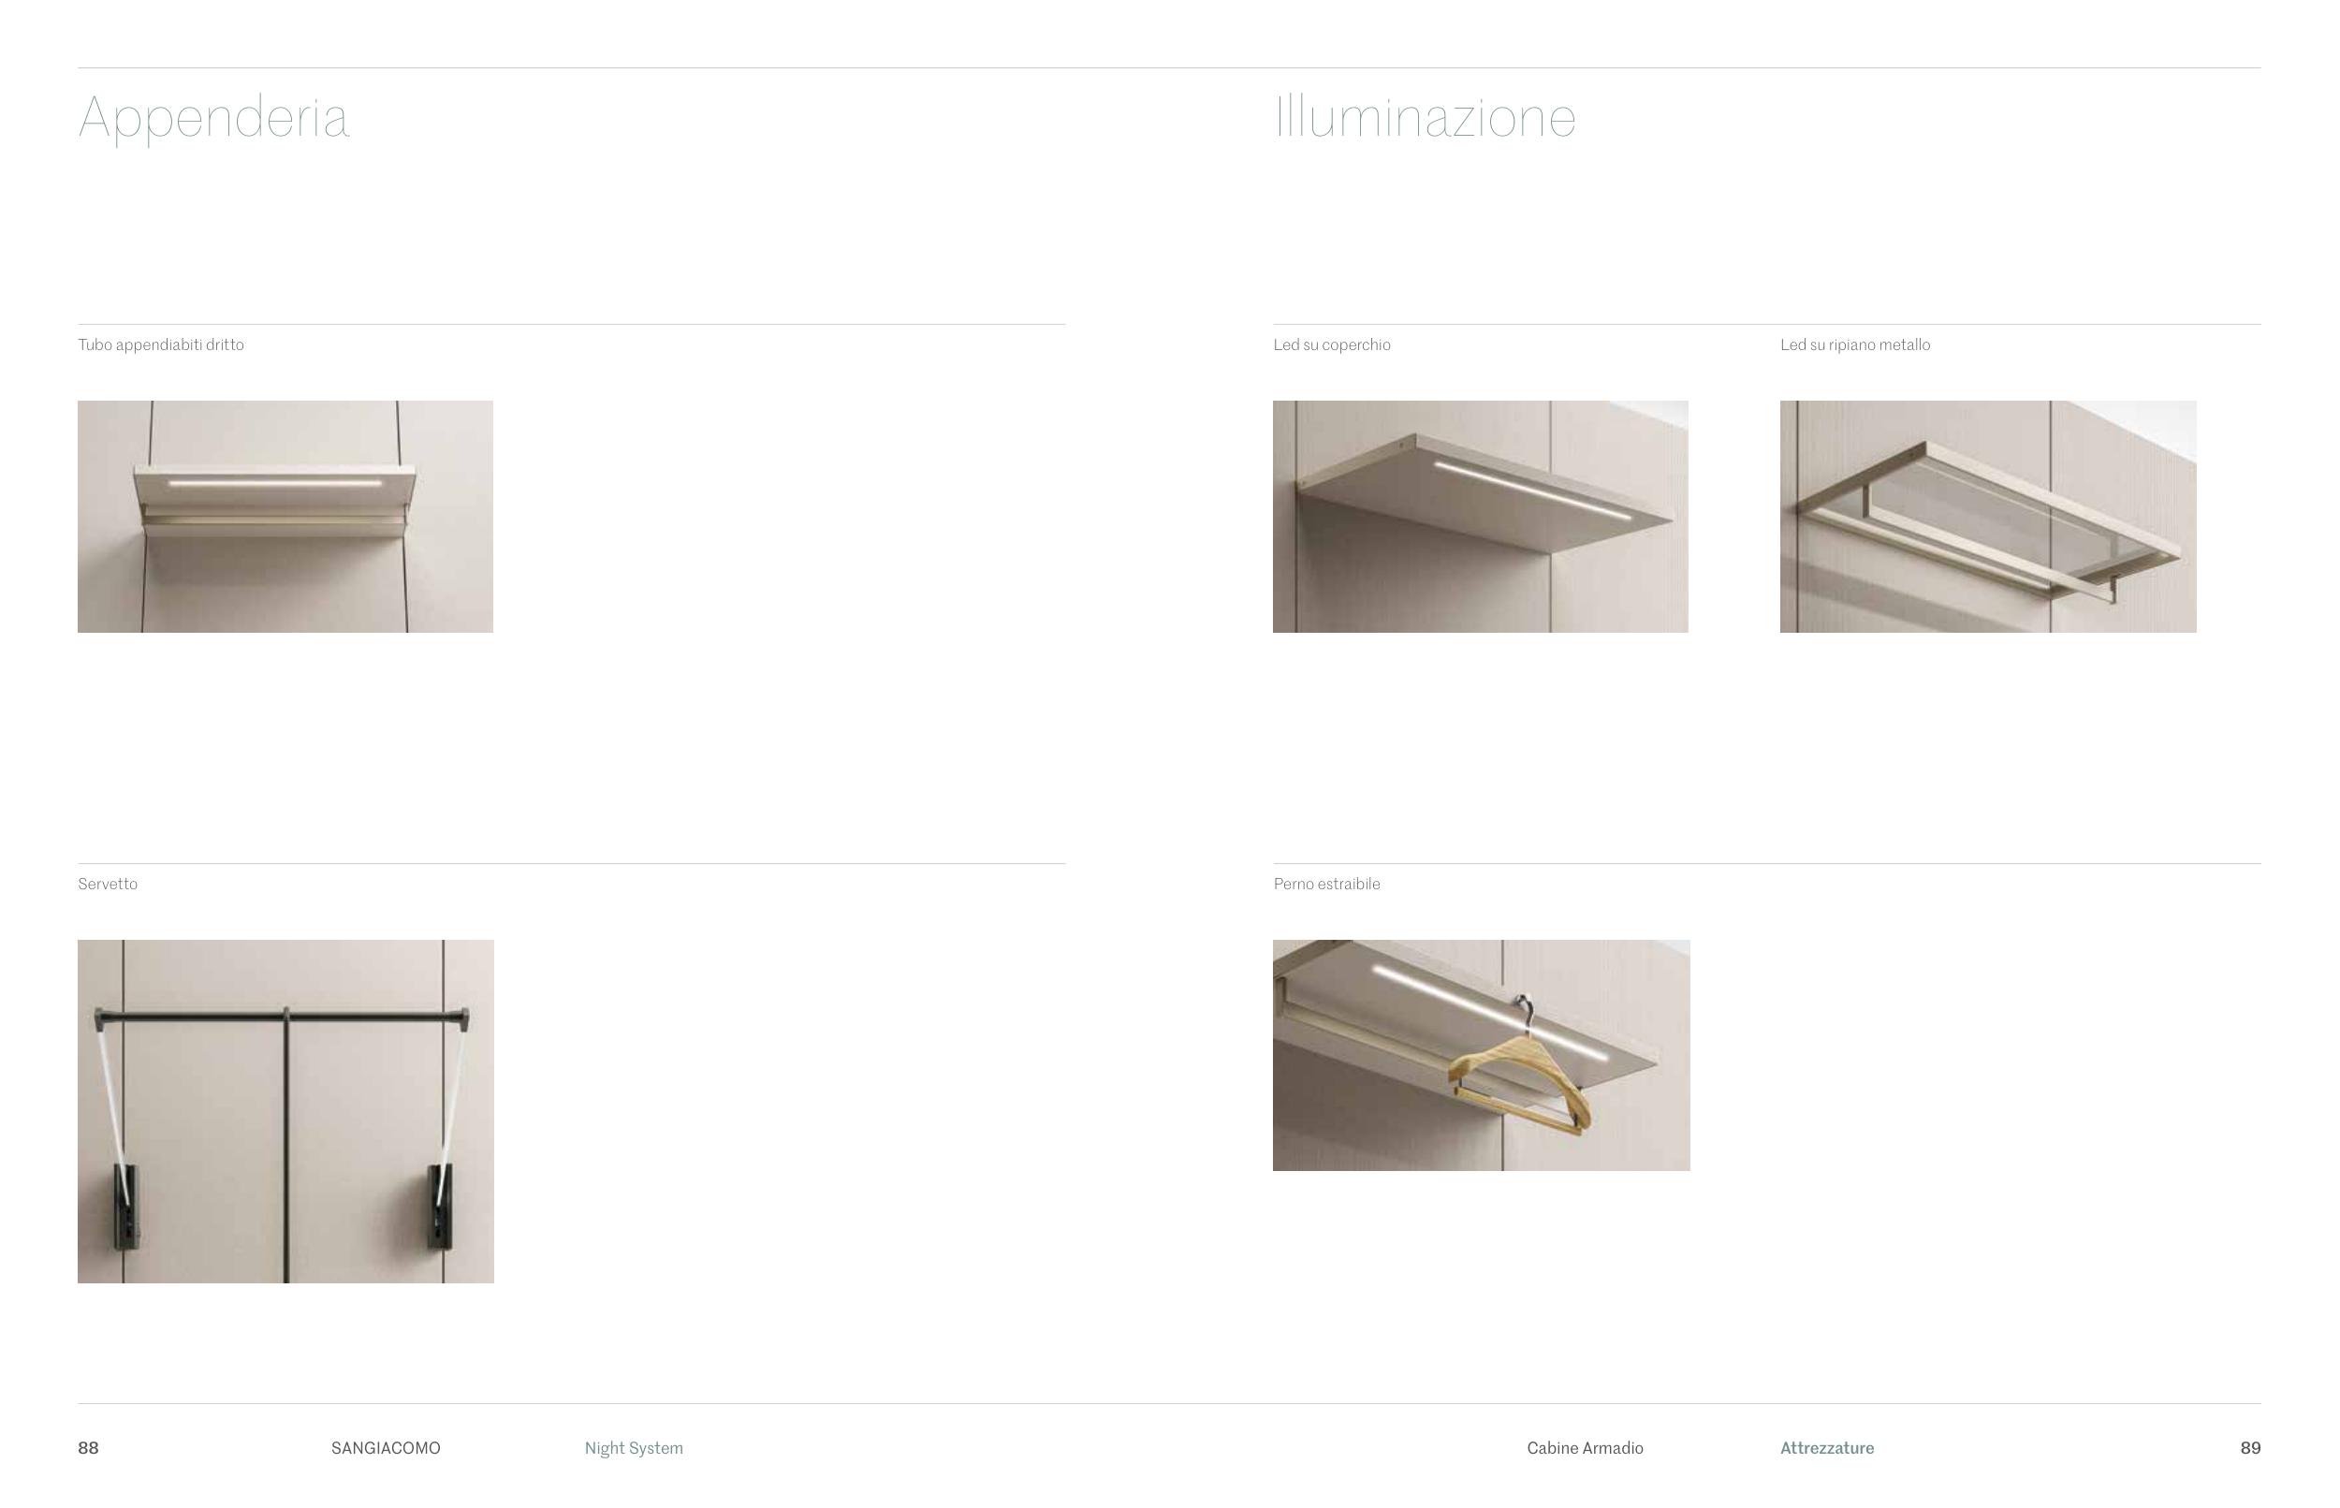This screenshot has width=2340, height=1508.
Task: Click the left black Servetto wall bracket
Action: click(128, 1208)
